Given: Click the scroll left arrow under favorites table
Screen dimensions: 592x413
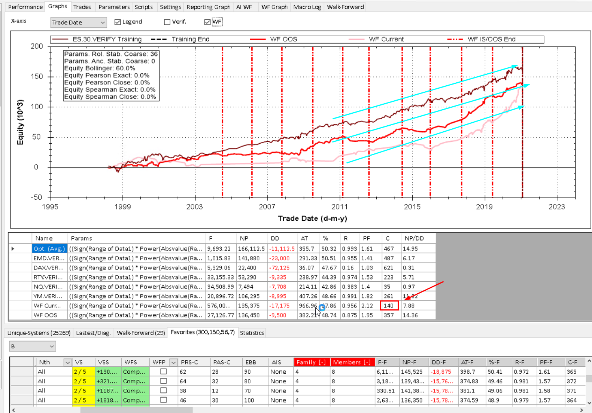Looking at the screenshot, I should (14, 410).
